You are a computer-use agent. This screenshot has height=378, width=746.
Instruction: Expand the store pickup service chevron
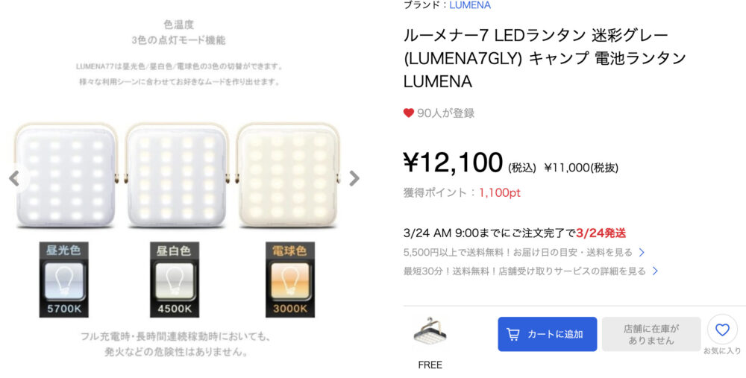click(655, 271)
